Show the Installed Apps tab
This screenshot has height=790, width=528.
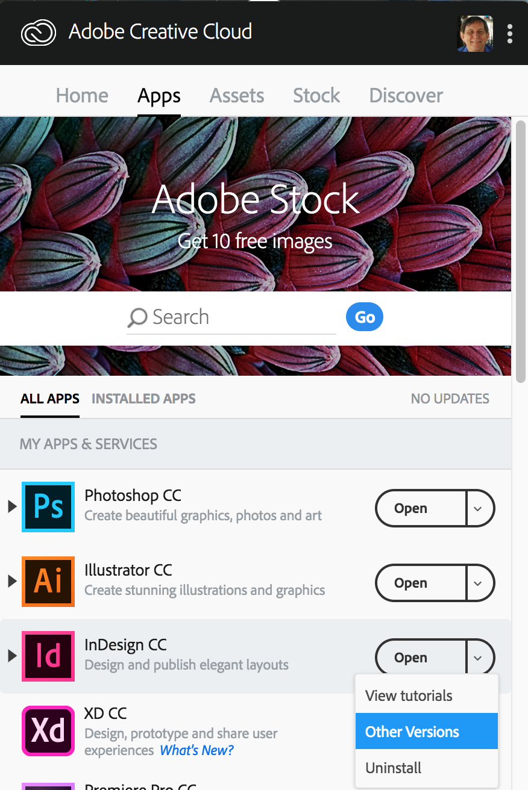(x=143, y=399)
